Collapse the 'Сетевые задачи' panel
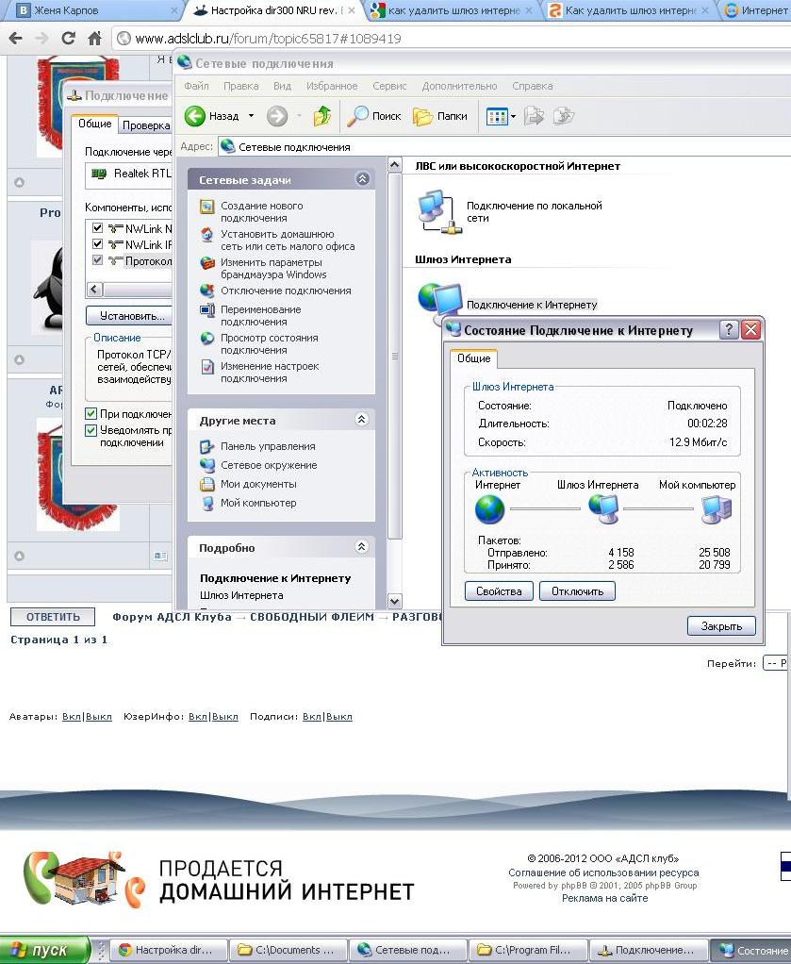This screenshot has height=964, width=791. (x=361, y=179)
